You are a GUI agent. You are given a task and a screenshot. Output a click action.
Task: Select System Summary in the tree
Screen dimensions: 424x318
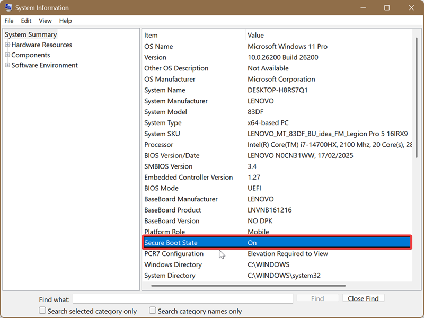coord(31,34)
